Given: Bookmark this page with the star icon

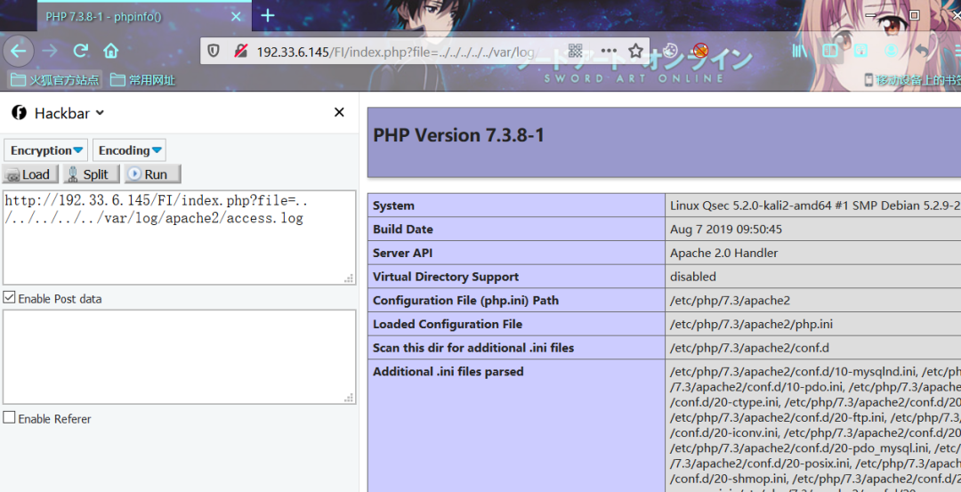Looking at the screenshot, I should click(636, 51).
